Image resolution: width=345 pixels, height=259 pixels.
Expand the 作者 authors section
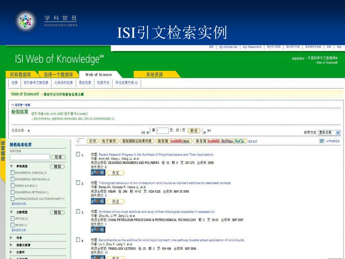(11, 238)
